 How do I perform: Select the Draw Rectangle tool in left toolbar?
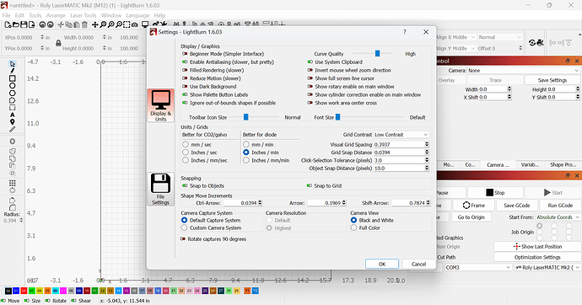[x=13, y=78]
